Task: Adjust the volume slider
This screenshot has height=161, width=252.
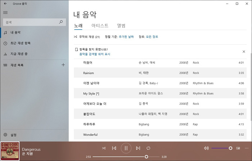Action: 222,148
